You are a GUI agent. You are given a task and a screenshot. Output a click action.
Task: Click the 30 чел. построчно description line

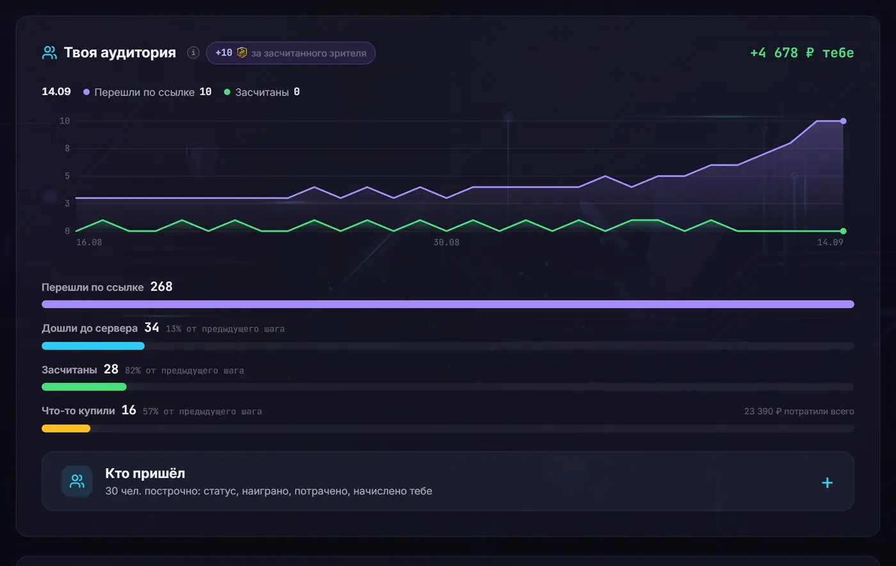[269, 491]
